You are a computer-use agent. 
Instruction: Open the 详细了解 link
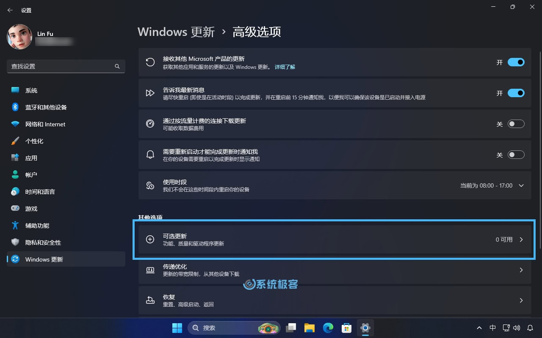tap(285, 67)
